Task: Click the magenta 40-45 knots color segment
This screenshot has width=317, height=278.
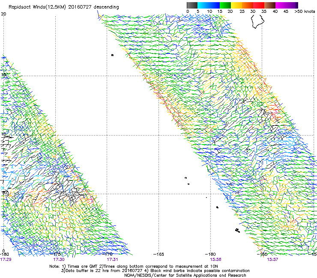Action: (x=281, y=5)
